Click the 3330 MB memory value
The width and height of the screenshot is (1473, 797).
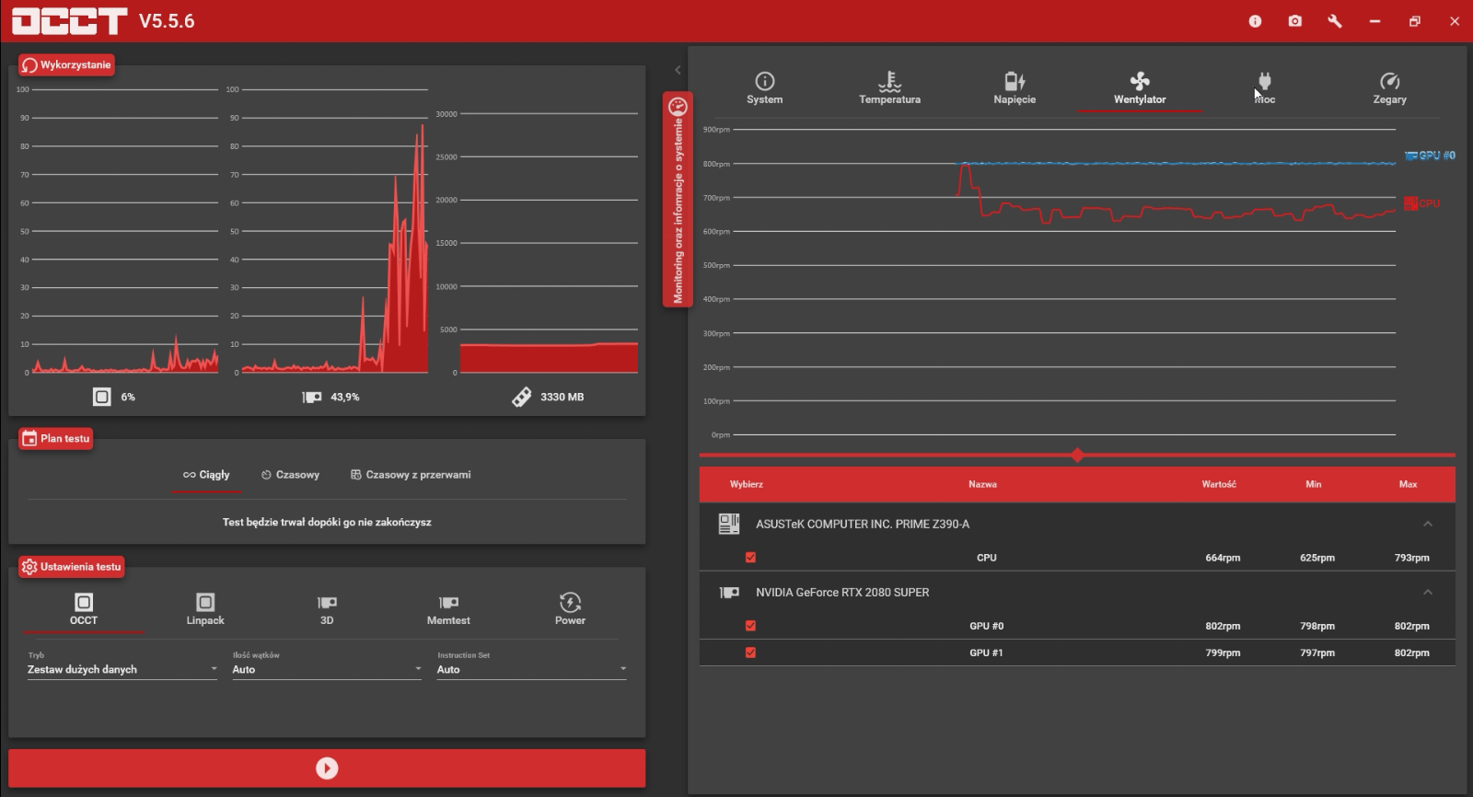(x=562, y=397)
